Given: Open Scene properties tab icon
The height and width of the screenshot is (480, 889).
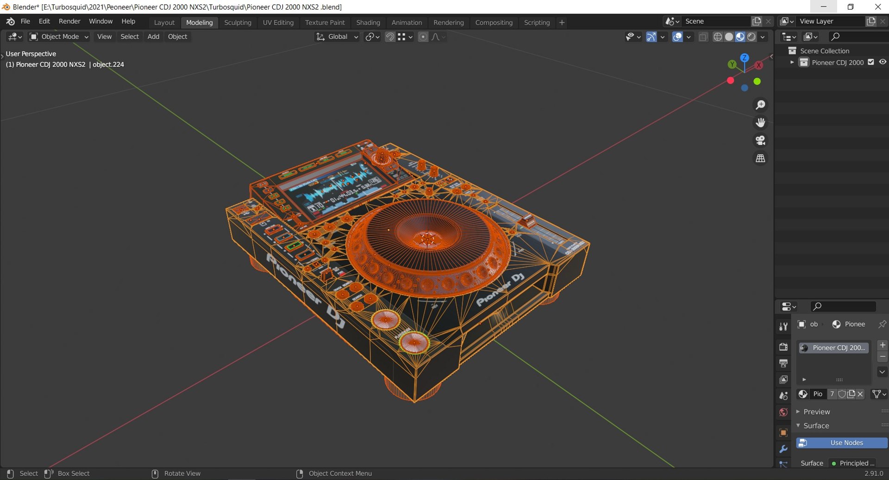Looking at the screenshot, I should point(783,396).
